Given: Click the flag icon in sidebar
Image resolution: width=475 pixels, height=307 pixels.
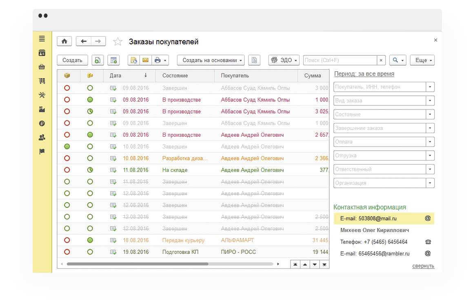Looking at the screenshot, I should (x=42, y=151).
